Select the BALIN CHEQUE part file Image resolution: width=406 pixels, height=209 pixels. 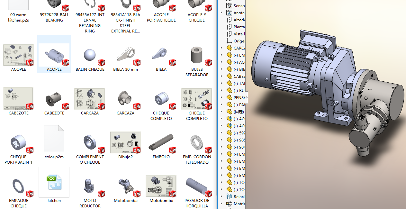coord(90,55)
